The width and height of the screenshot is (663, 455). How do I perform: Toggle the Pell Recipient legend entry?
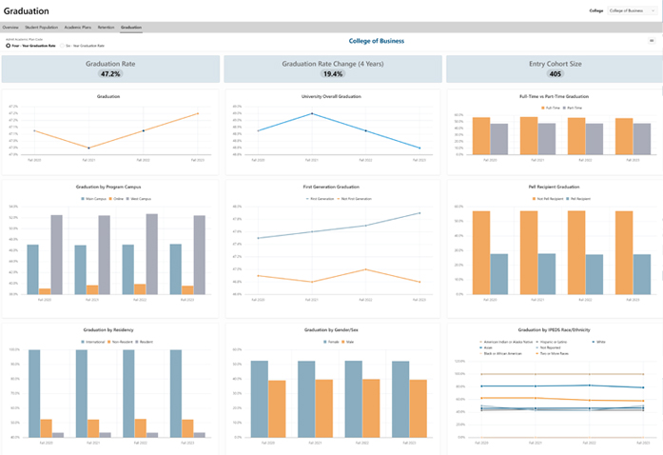(578, 199)
